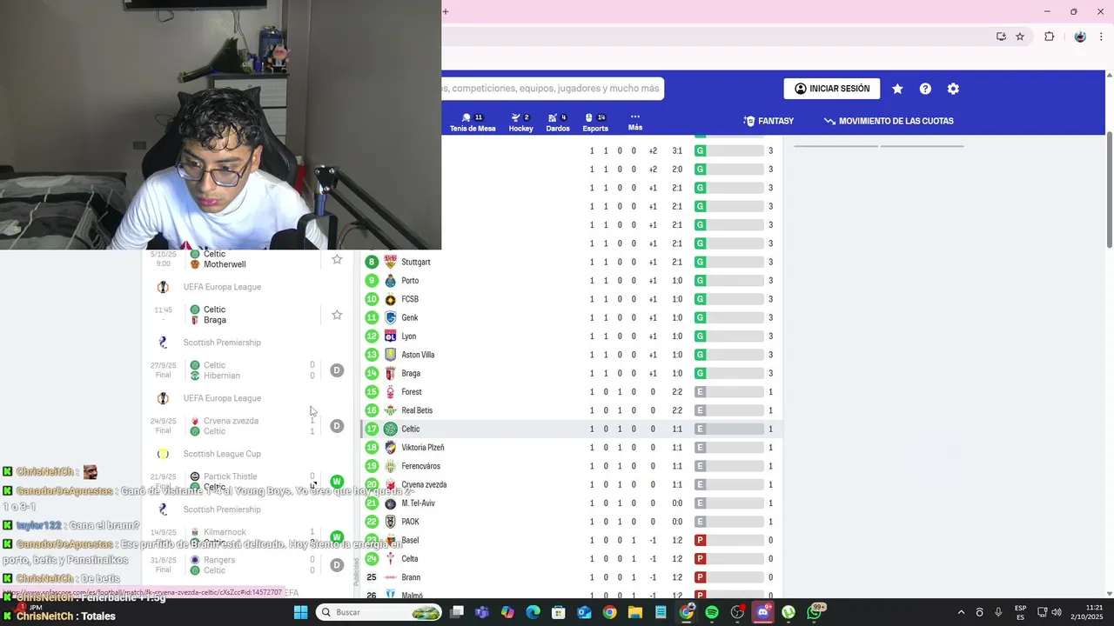The height and width of the screenshot is (626, 1114).
Task: Open the favorites star in site header
Action: pos(897,89)
